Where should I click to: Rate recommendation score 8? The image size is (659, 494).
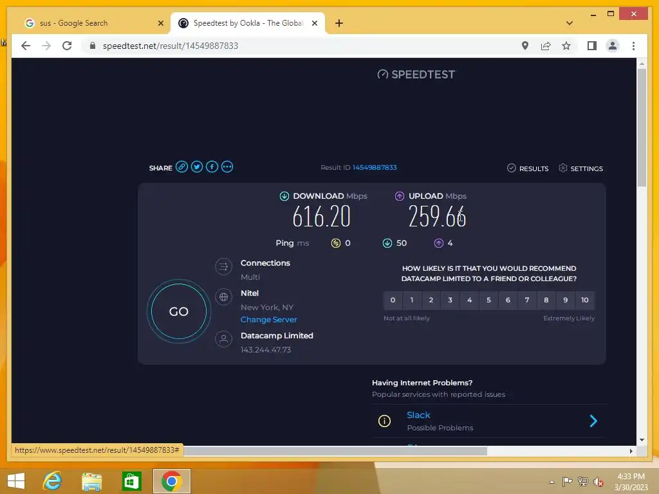tap(546, 300)
